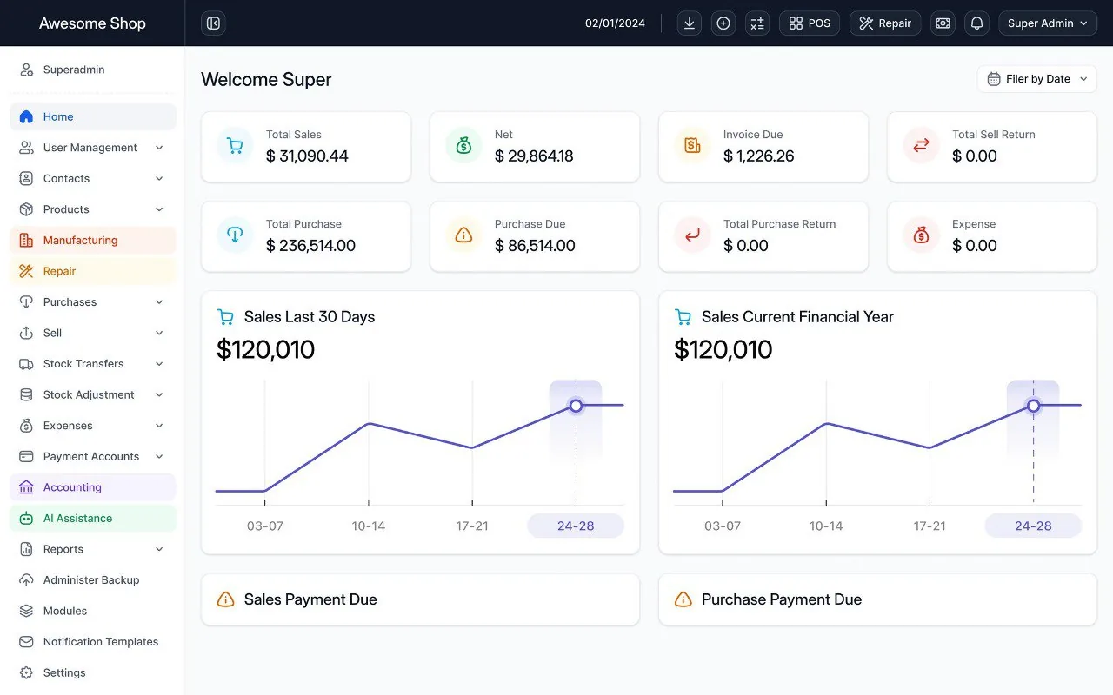The height and width of the screenshot is (695, 1113).
Task: Open the Super Admin user dropdown
Action: 1048,23
